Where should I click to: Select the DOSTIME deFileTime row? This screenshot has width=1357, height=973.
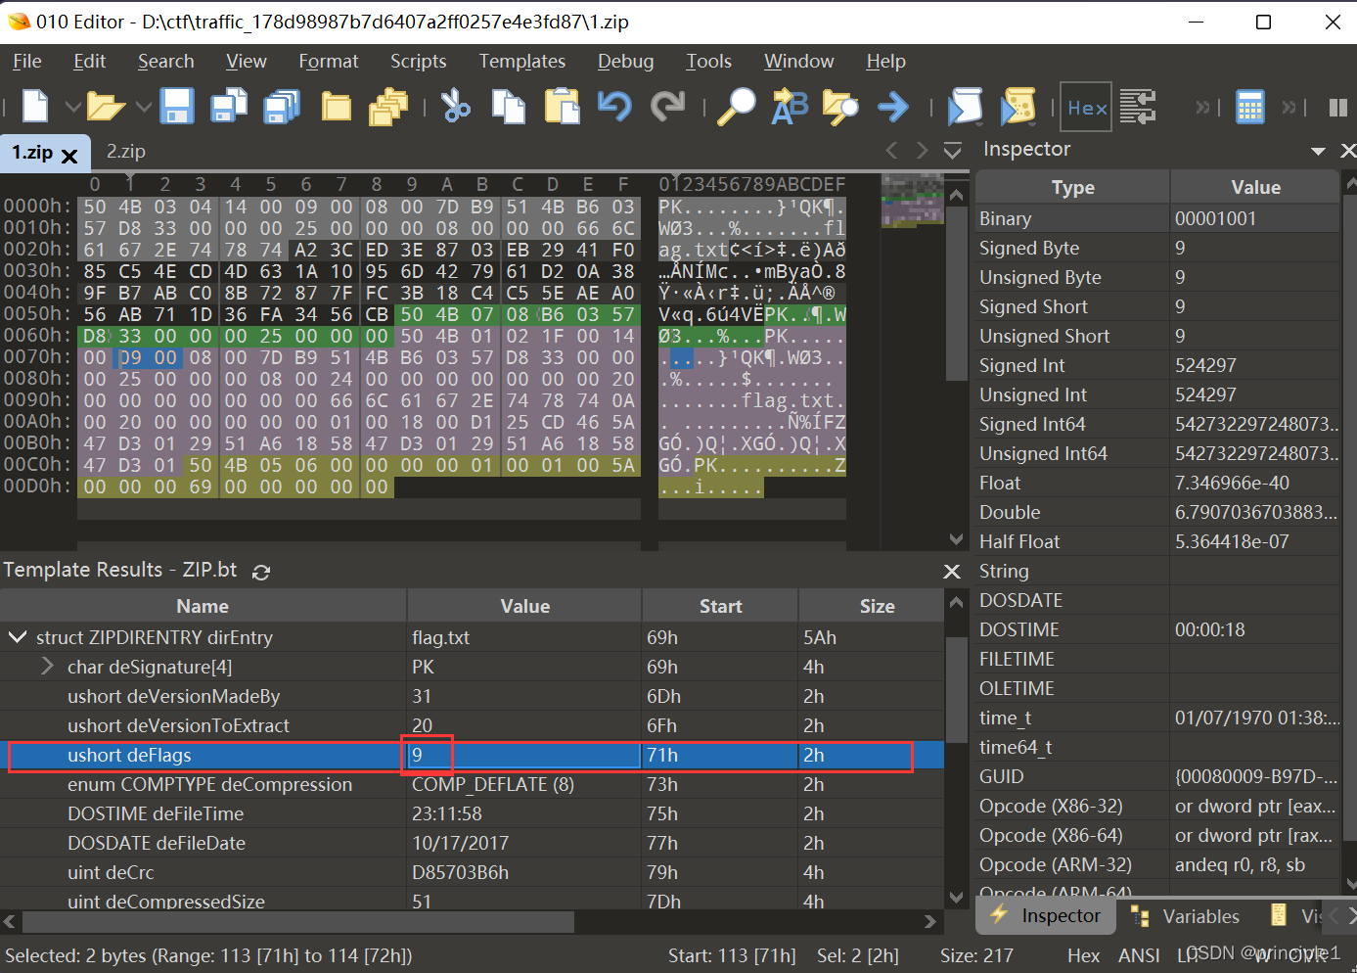click(472, 813)
